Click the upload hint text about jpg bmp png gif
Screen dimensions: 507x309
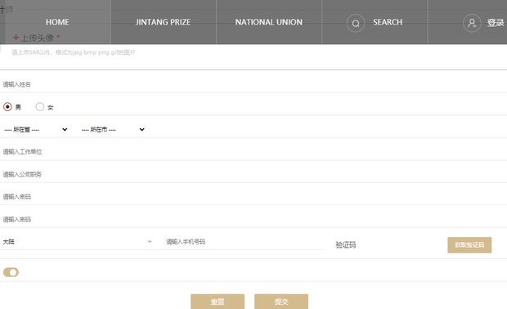(x=74, y=52)
